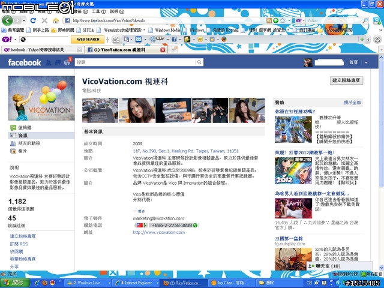Click the facebook logo

tap(25, 62)
